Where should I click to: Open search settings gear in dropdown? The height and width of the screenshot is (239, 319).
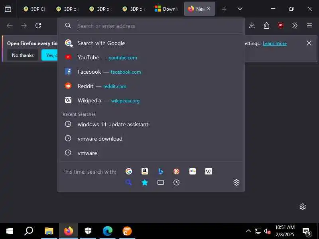tap(236, 182)
